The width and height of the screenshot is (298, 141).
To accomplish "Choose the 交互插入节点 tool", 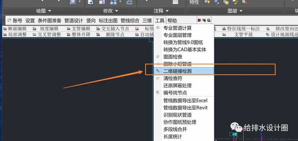I will 113,29.
